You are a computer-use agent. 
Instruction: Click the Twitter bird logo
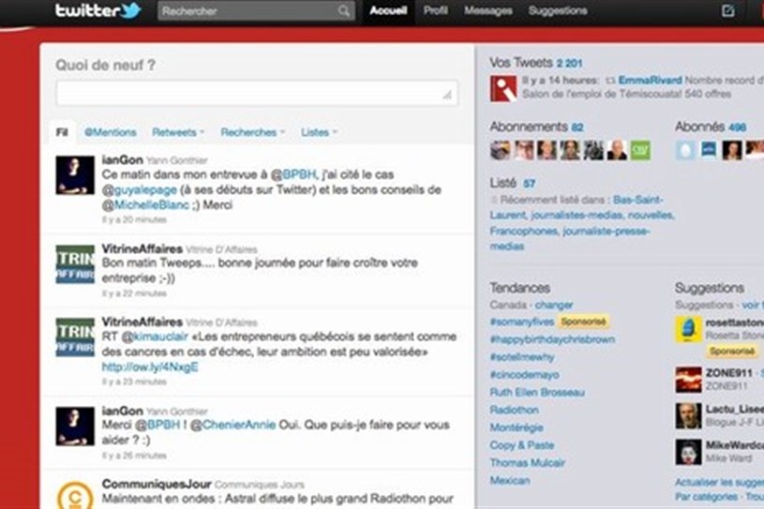point(131,10)
